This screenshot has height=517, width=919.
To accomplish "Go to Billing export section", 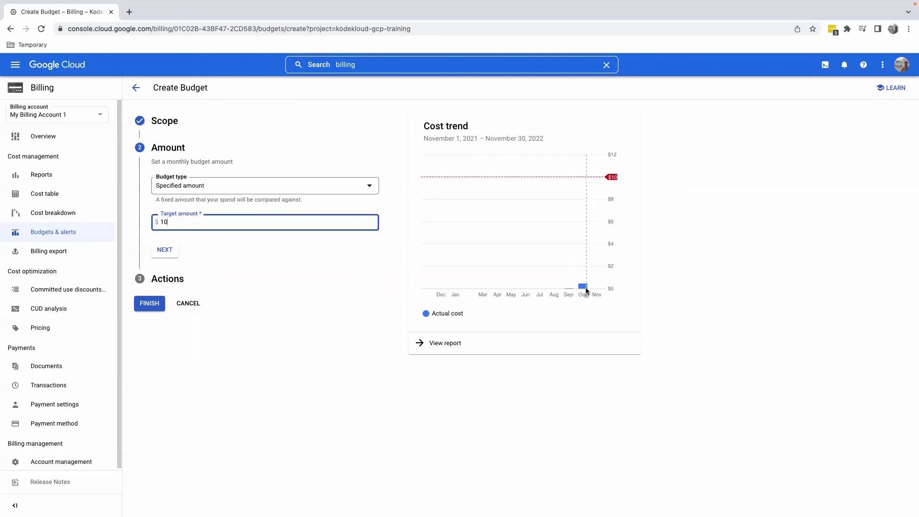I will [x=48, y=251].
